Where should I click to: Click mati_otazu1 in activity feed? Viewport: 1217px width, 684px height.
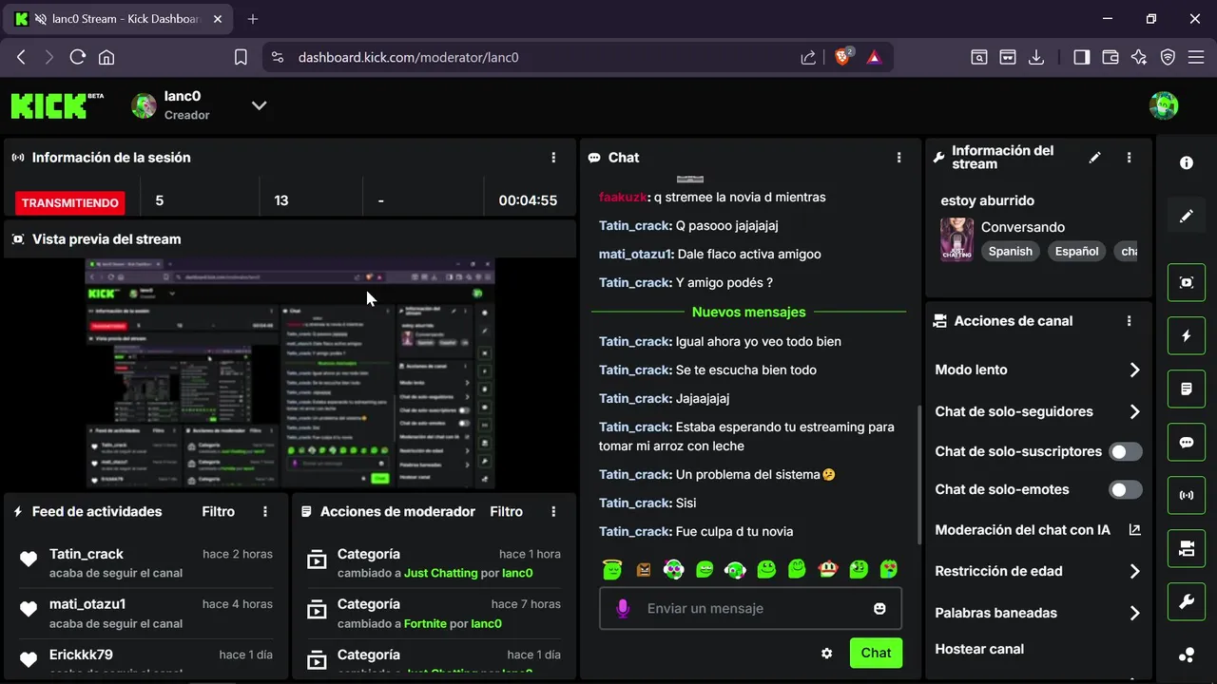(x=87, y=604)
